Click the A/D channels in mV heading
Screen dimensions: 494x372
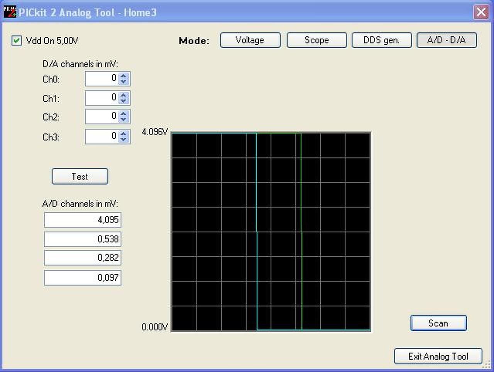80,204
